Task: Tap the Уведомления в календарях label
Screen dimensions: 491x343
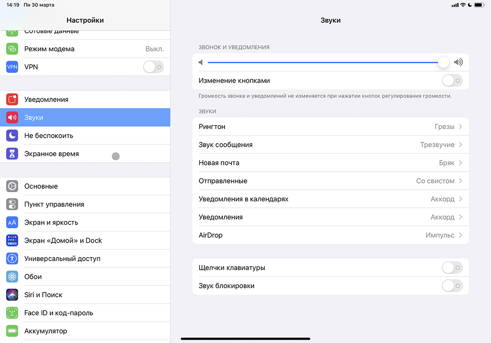Action: (x=243, y=199)
